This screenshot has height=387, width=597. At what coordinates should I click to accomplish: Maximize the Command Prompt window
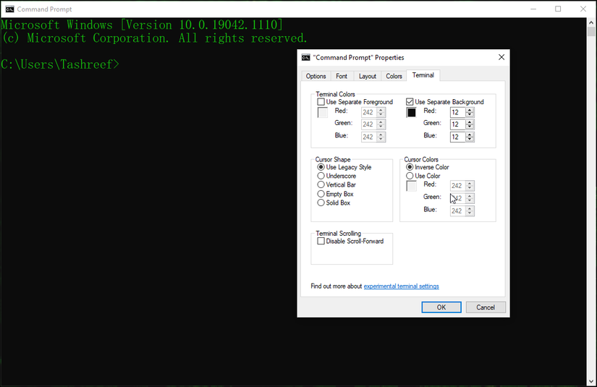[x=558, y=9]
